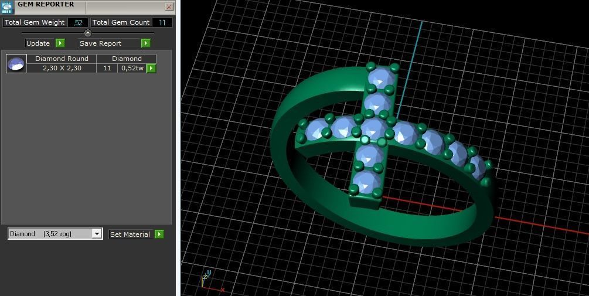
Task: Click the Total Gem Weight value field
Action: (78, 22)
